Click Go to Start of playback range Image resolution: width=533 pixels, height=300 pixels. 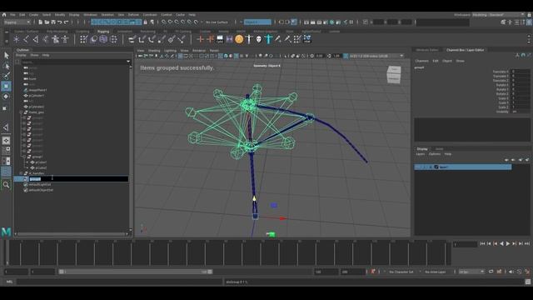click(482, 243)
